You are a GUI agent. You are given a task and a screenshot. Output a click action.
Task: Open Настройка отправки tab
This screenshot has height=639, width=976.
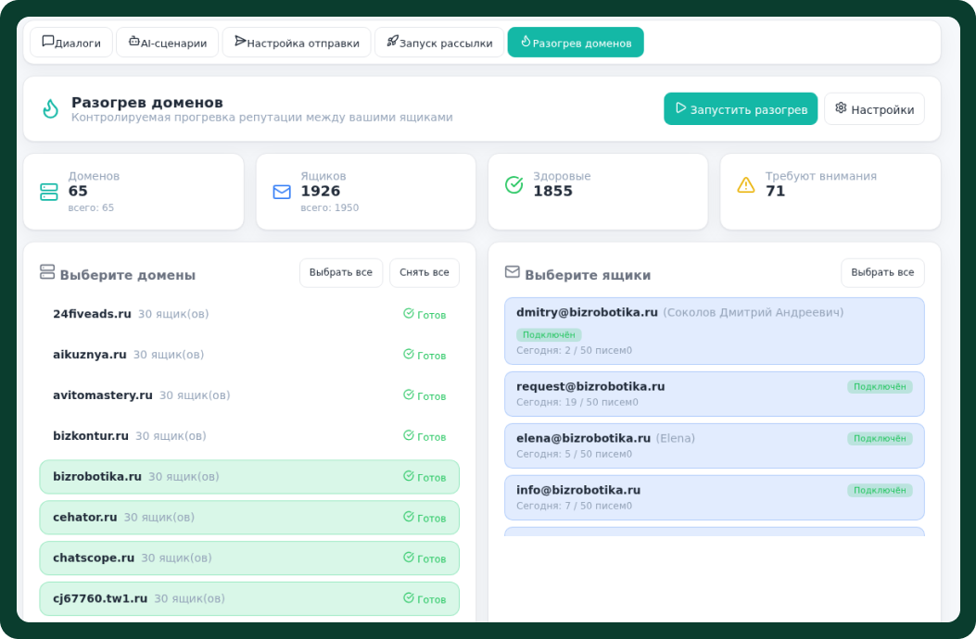(x=297, y=43)
